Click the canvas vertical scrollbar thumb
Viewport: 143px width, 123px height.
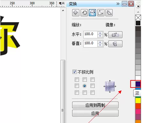(63, 91)
